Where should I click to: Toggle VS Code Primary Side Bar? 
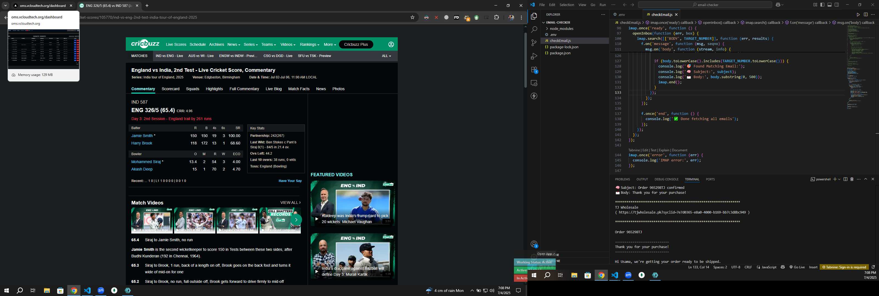click(822, 5)
